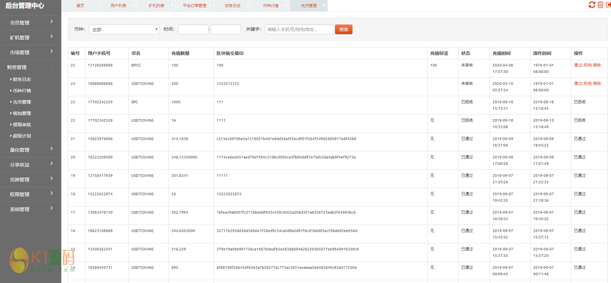This screenshot has width=611, height=283.
Task: Open 提现审批 in the sidebar
Action: tap(22, 125)
